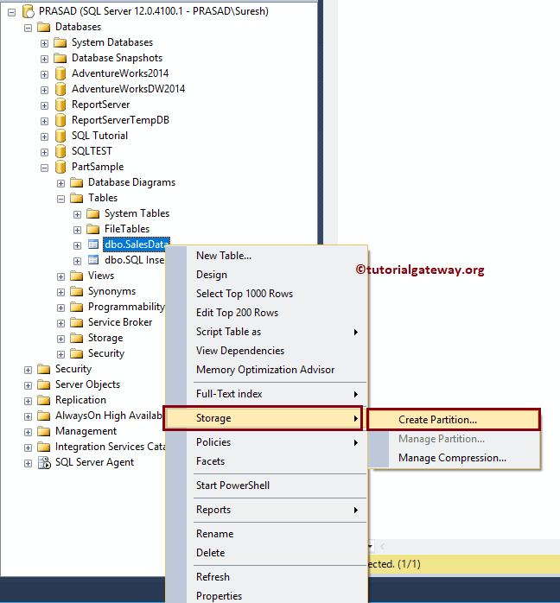The image size is (560, 603).
Task: Click the Programmability folder icon
Action: (77, 307)
